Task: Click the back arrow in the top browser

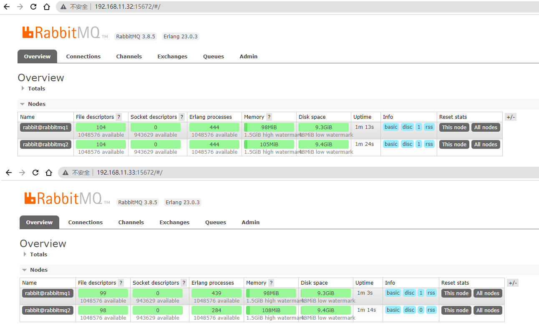Action: [7, 7]
